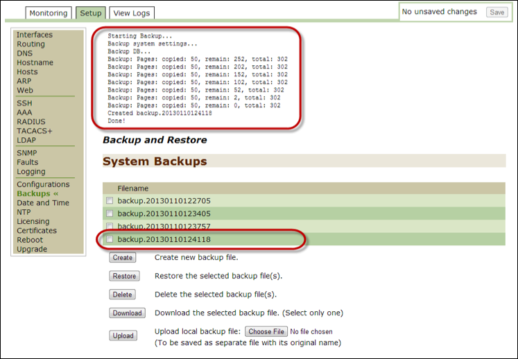
Task: Navigate to SNMP settings
Action: (27, 153)
